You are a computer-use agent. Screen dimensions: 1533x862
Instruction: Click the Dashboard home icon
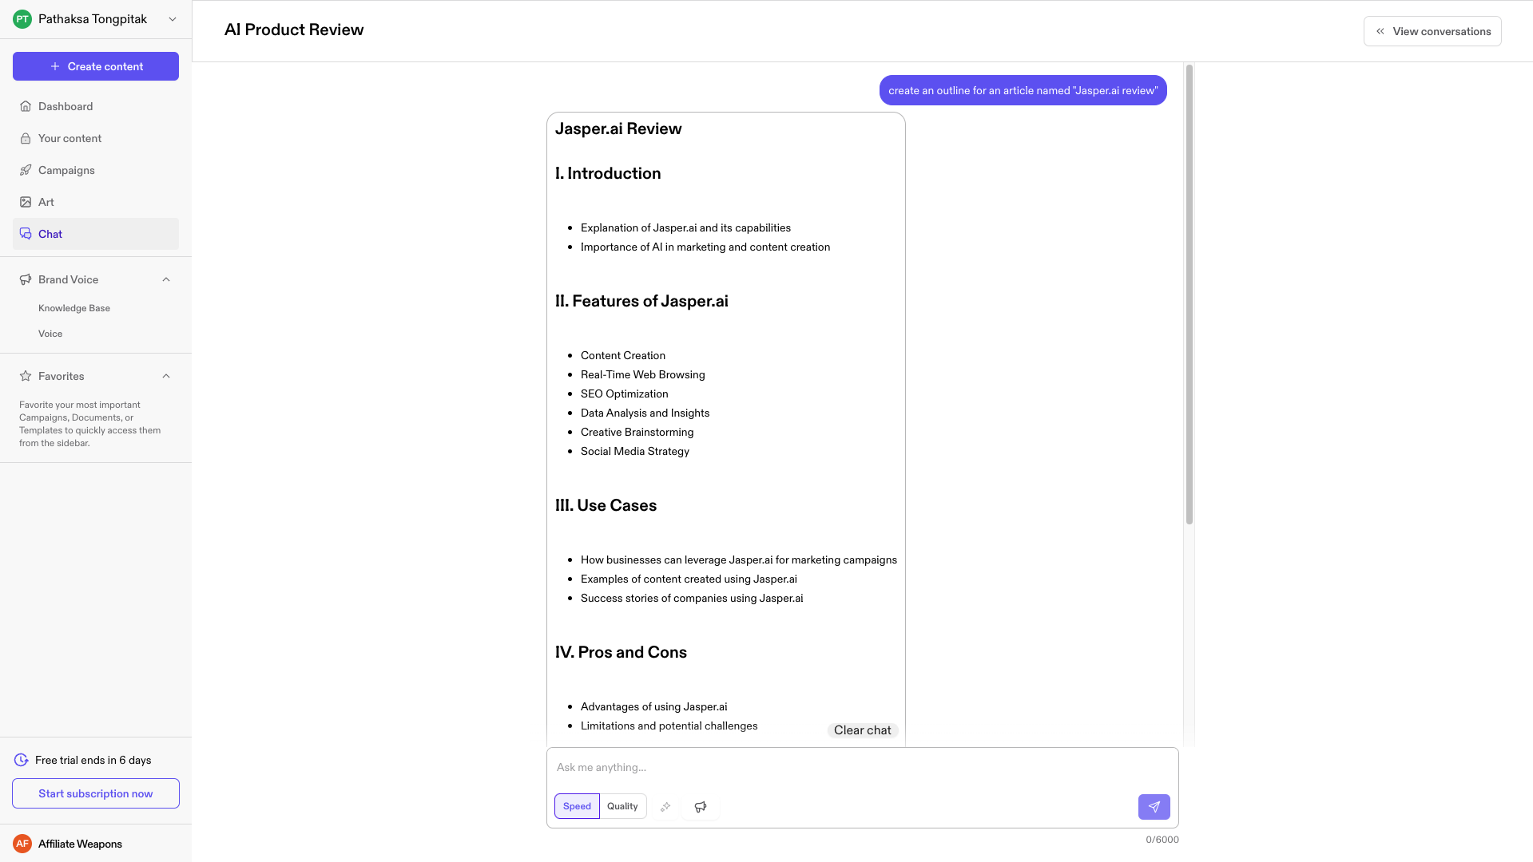[x=26, y=106]
